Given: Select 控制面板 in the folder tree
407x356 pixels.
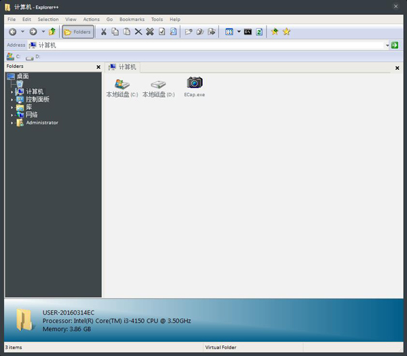Looking at the screenshot, I should [x=37, y=99].
